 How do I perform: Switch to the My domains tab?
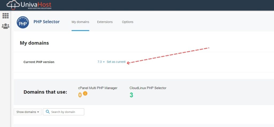(80, 22)
